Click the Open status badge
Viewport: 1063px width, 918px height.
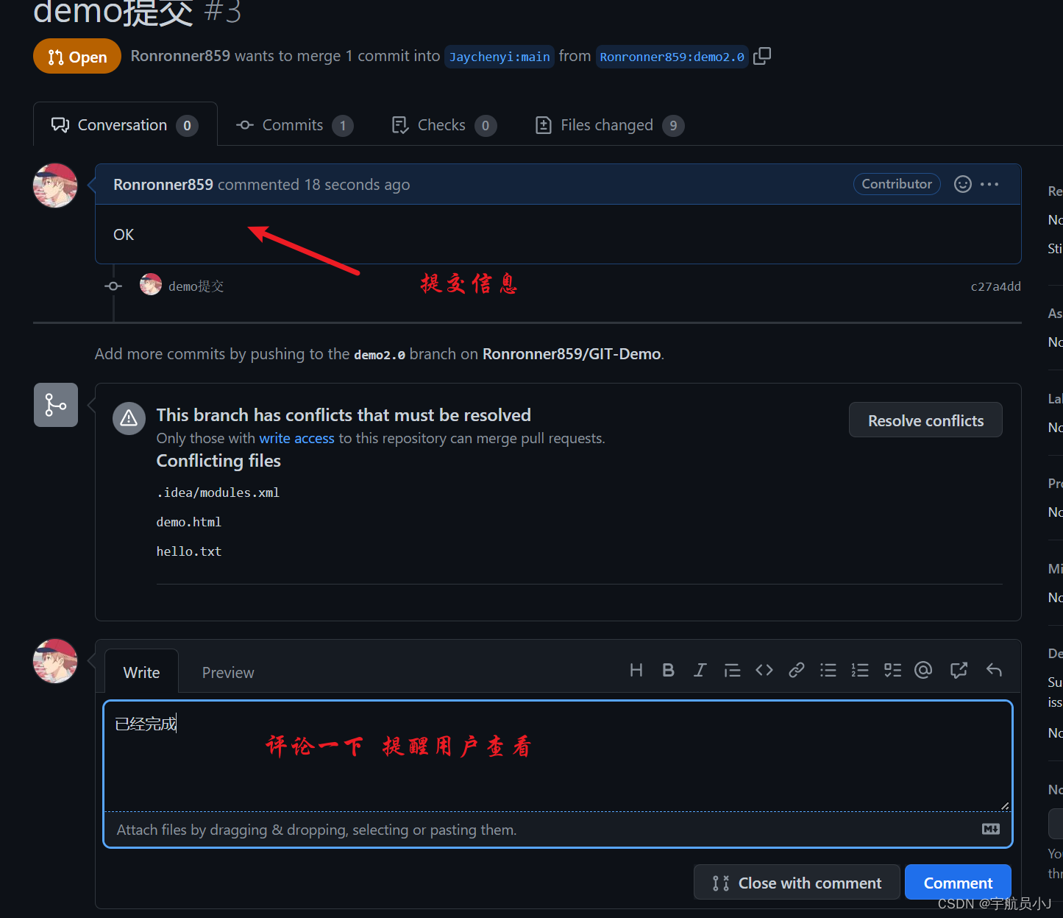pyautogui.click(x=77, y=56)
